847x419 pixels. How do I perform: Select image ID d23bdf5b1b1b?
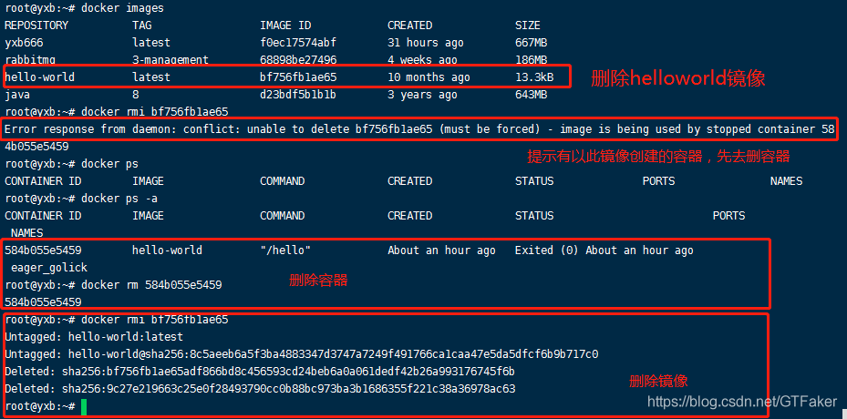(x=298, y=95)
